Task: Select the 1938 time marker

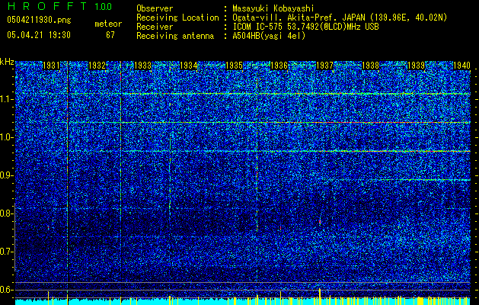Action: (371, 66)
